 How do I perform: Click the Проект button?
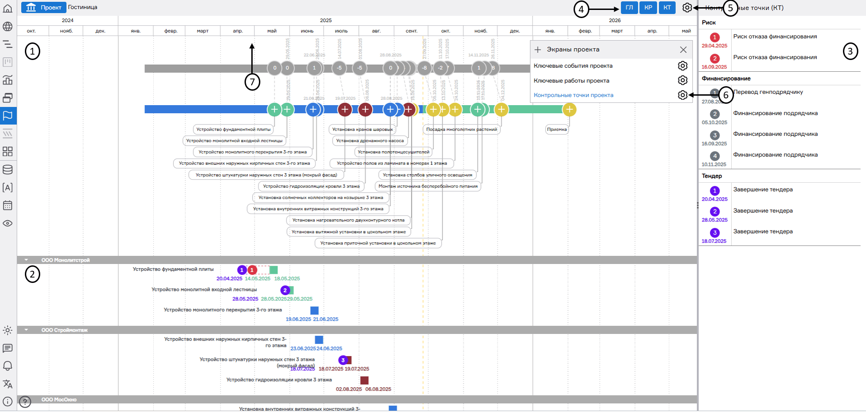(x=44, y=7)
